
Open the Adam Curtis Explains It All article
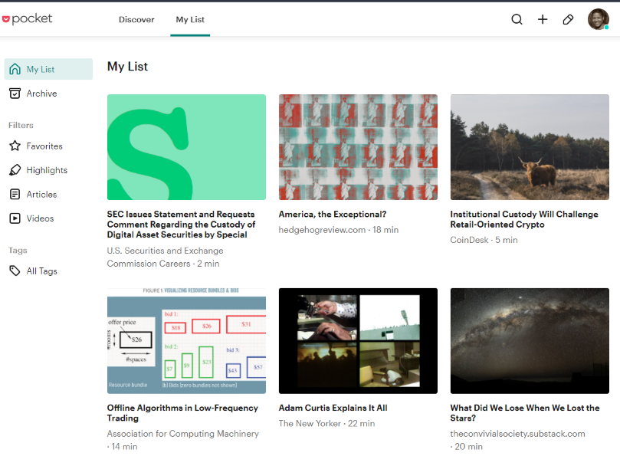pos(333,408)
